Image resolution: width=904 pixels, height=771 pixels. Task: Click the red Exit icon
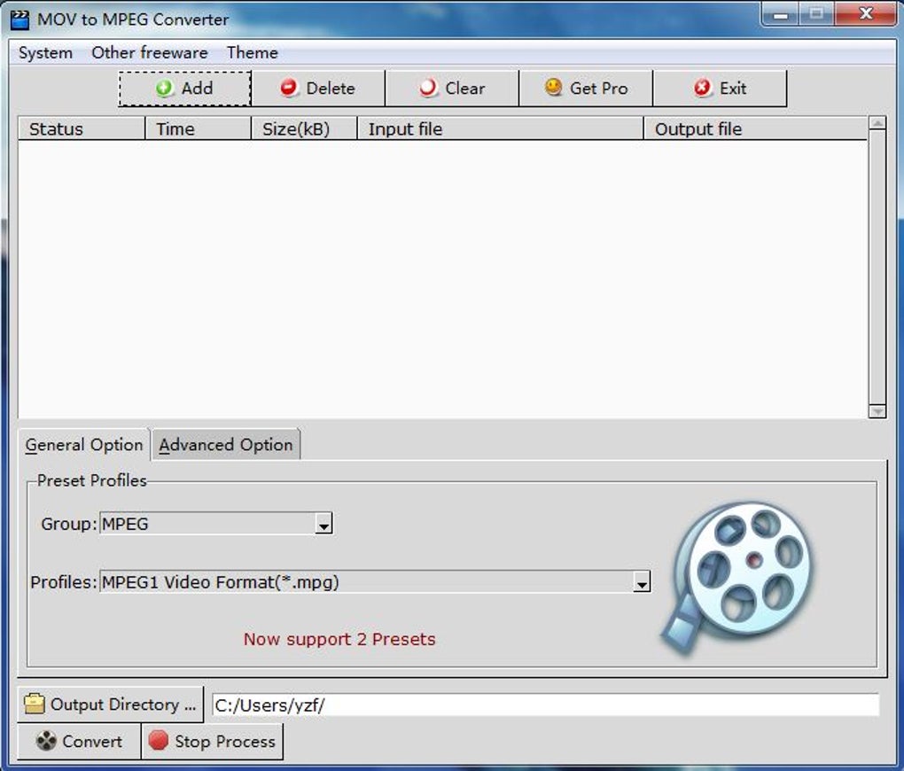(x=702, y=89)
